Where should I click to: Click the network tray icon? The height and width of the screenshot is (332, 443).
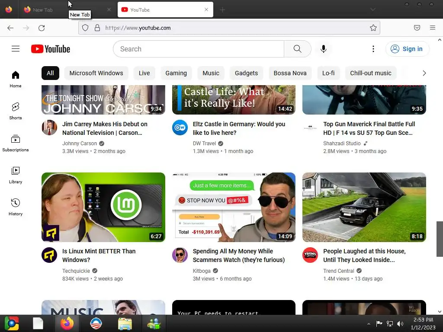pyautogui.click(x=390, y=323)
